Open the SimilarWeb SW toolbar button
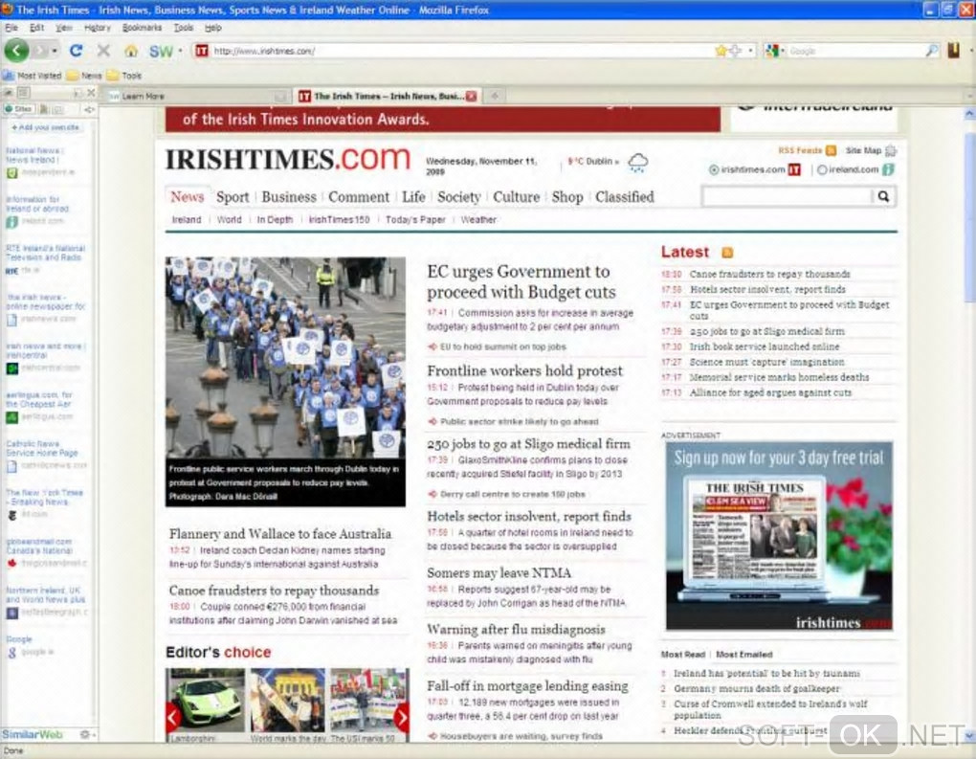This screenshot has height=759, width=976. pos(161,51)
